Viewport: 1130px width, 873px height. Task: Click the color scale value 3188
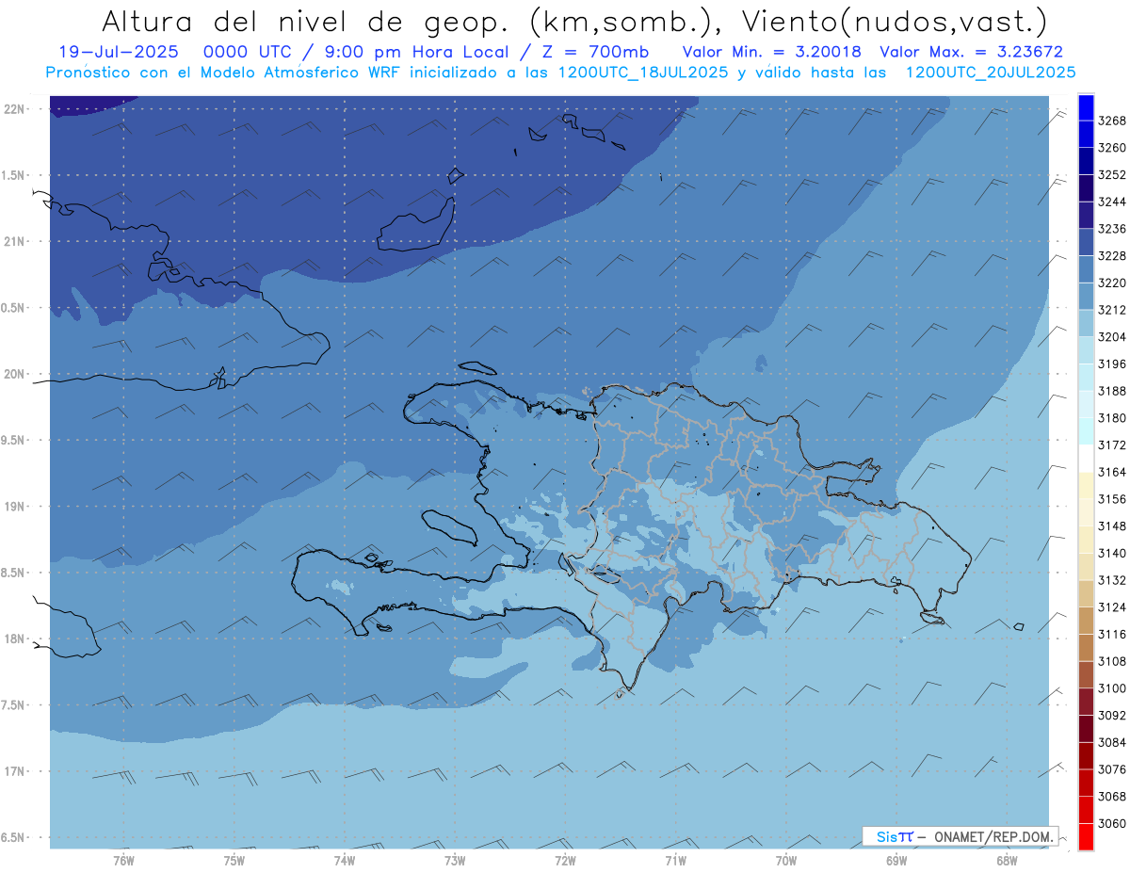(x=1112, y=391)
